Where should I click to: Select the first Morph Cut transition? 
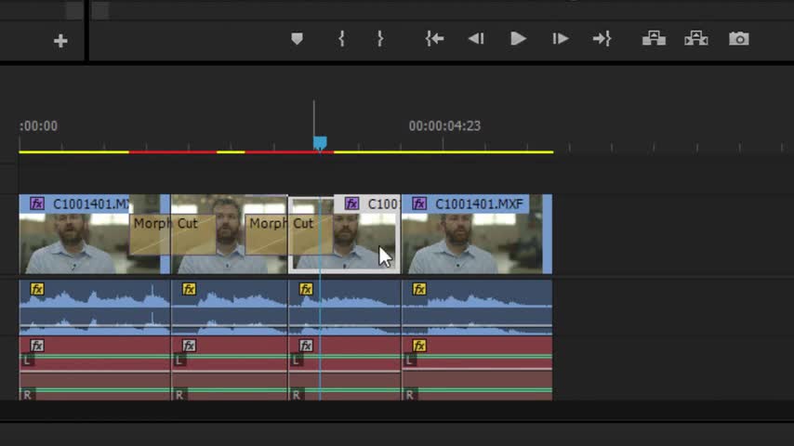tap(173, 234)
